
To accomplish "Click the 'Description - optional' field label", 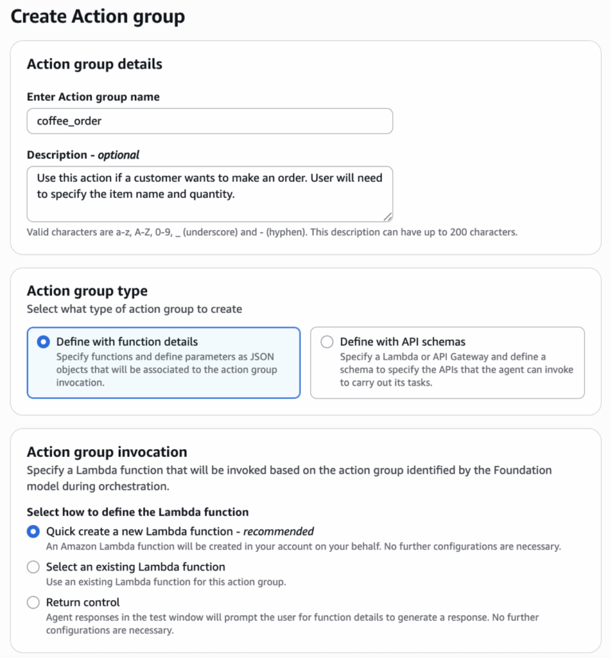I will tap(83, 155).
